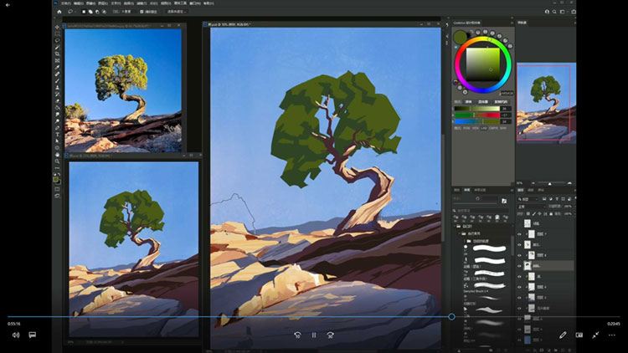Toggle visibility of the topmost layer
The width and height of the screenshot is (628, 353).
click(x=520, y=224)
